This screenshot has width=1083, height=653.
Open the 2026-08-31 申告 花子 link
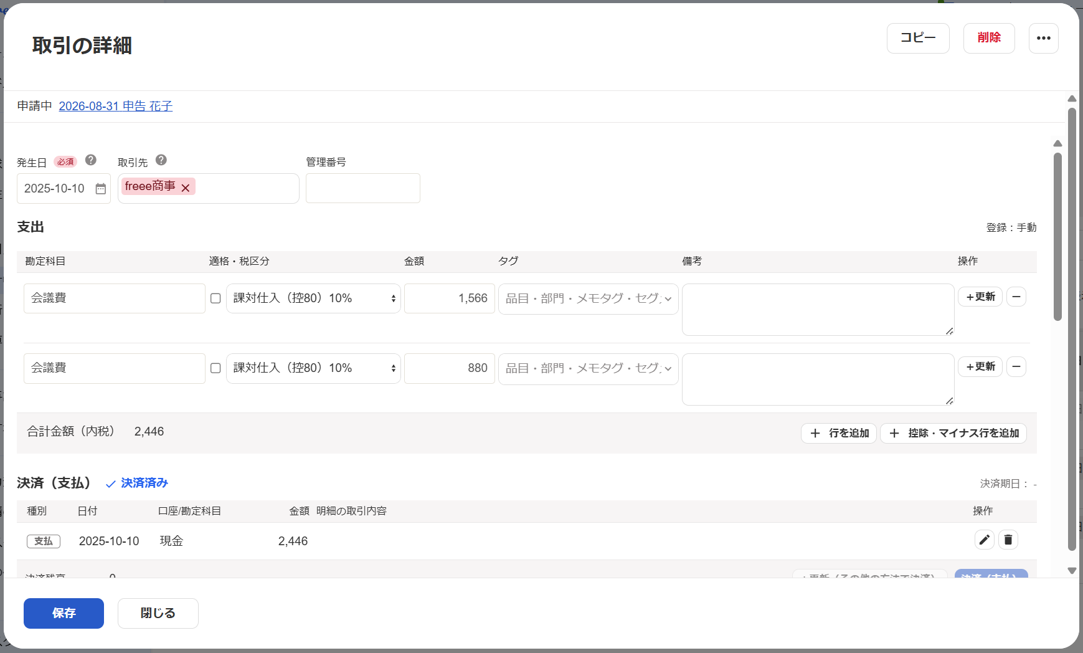115,106
